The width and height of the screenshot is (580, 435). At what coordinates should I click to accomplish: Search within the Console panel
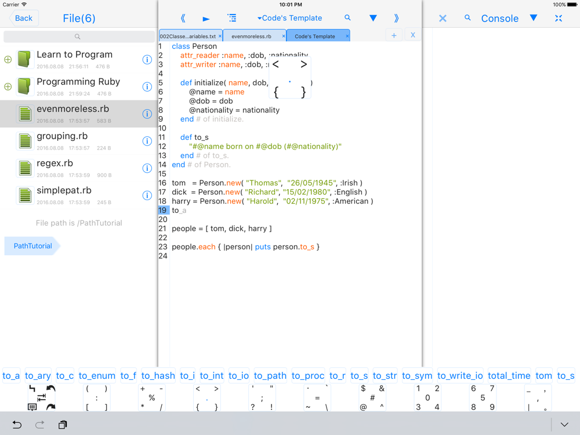tap(467, 17)
